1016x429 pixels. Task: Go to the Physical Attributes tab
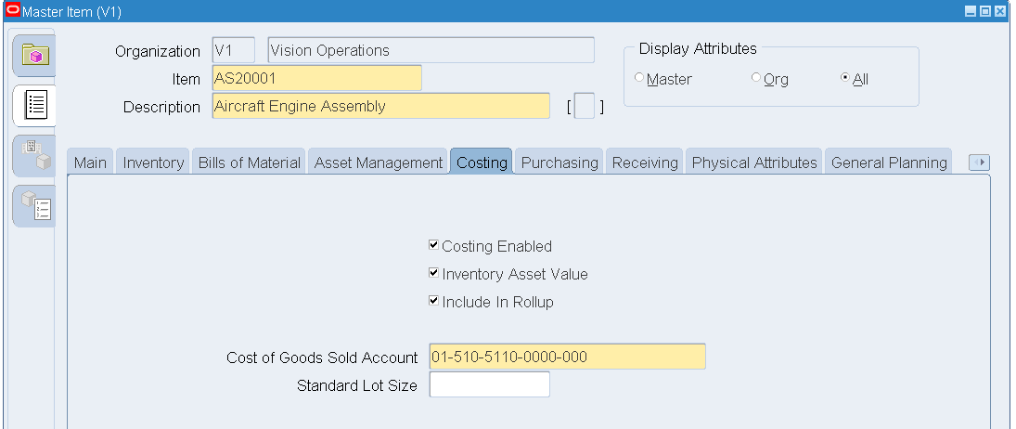click(754, 162)
